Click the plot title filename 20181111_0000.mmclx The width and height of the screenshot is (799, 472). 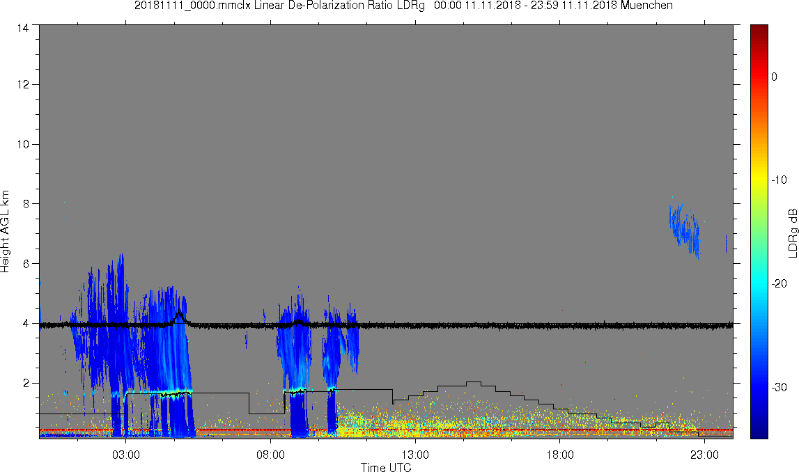193,6
